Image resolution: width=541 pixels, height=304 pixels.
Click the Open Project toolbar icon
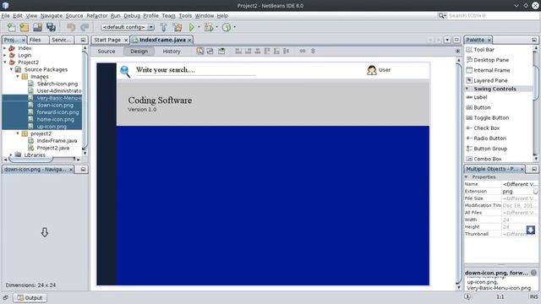pos(37,27)
